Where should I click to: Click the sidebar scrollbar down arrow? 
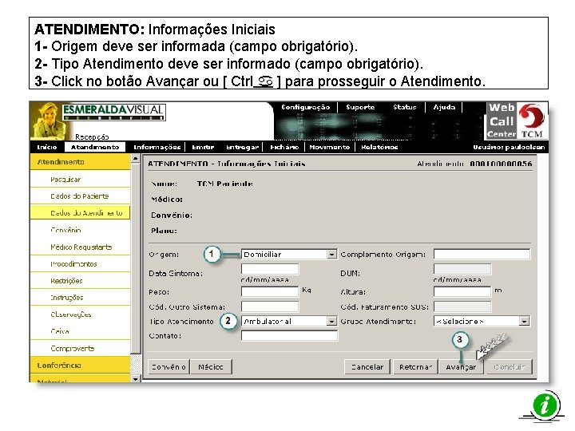point(135,379)
